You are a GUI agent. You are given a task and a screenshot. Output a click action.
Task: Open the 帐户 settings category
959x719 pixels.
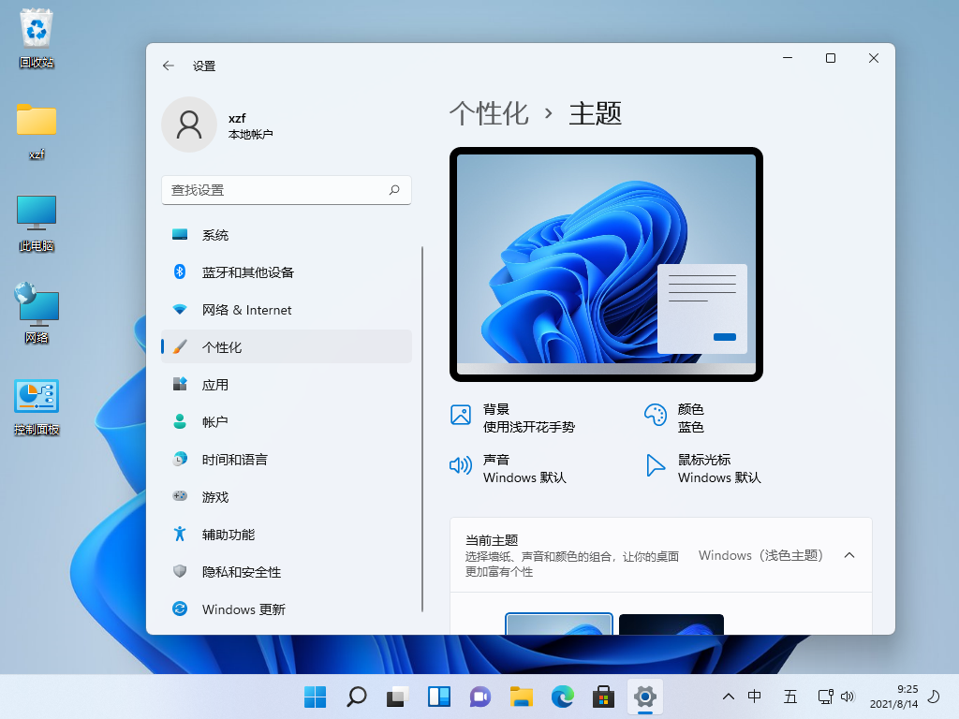coord(287,422)
